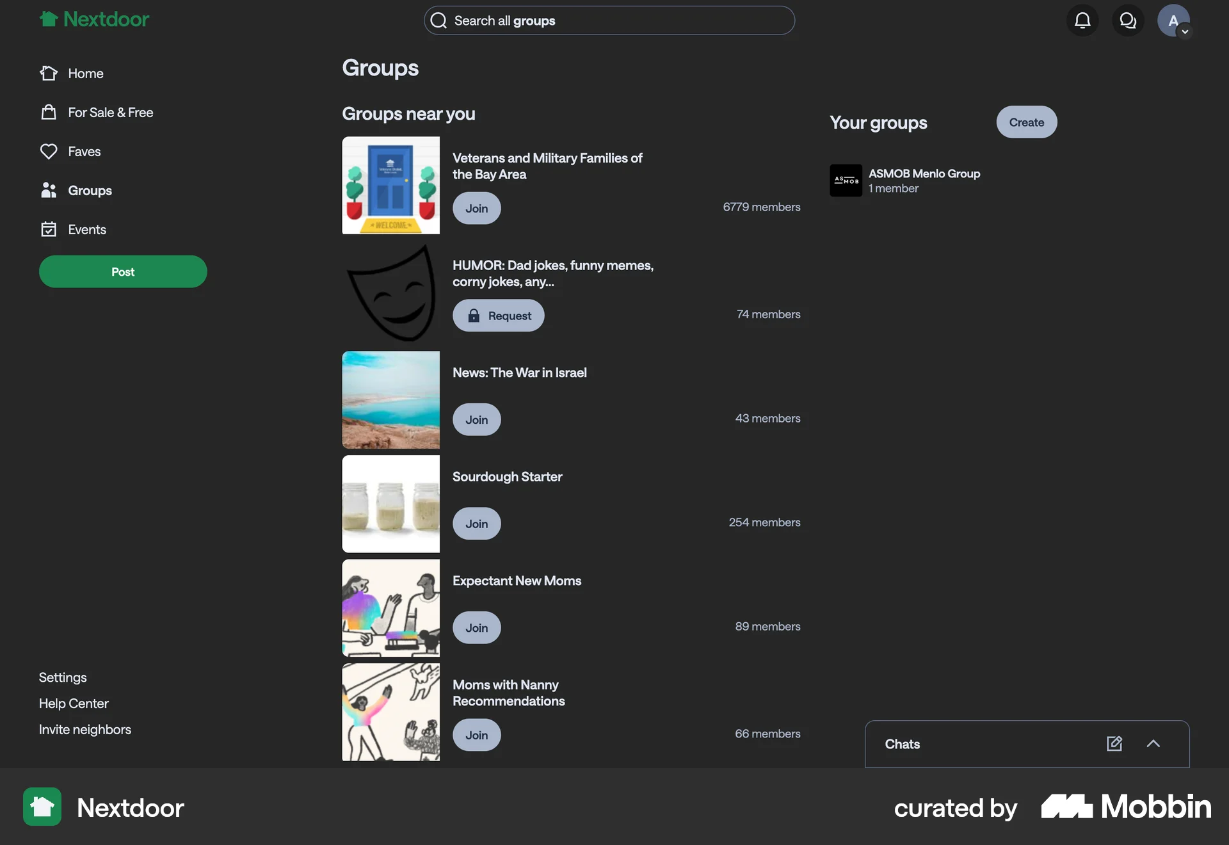Click the green Post button

[x=122, y=271]
